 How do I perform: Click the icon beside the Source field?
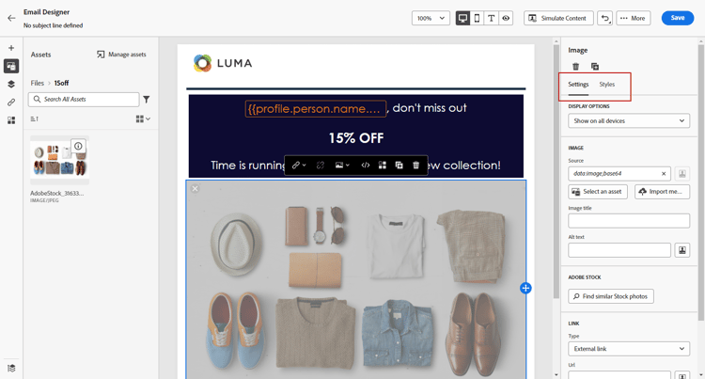coord(682,174)
